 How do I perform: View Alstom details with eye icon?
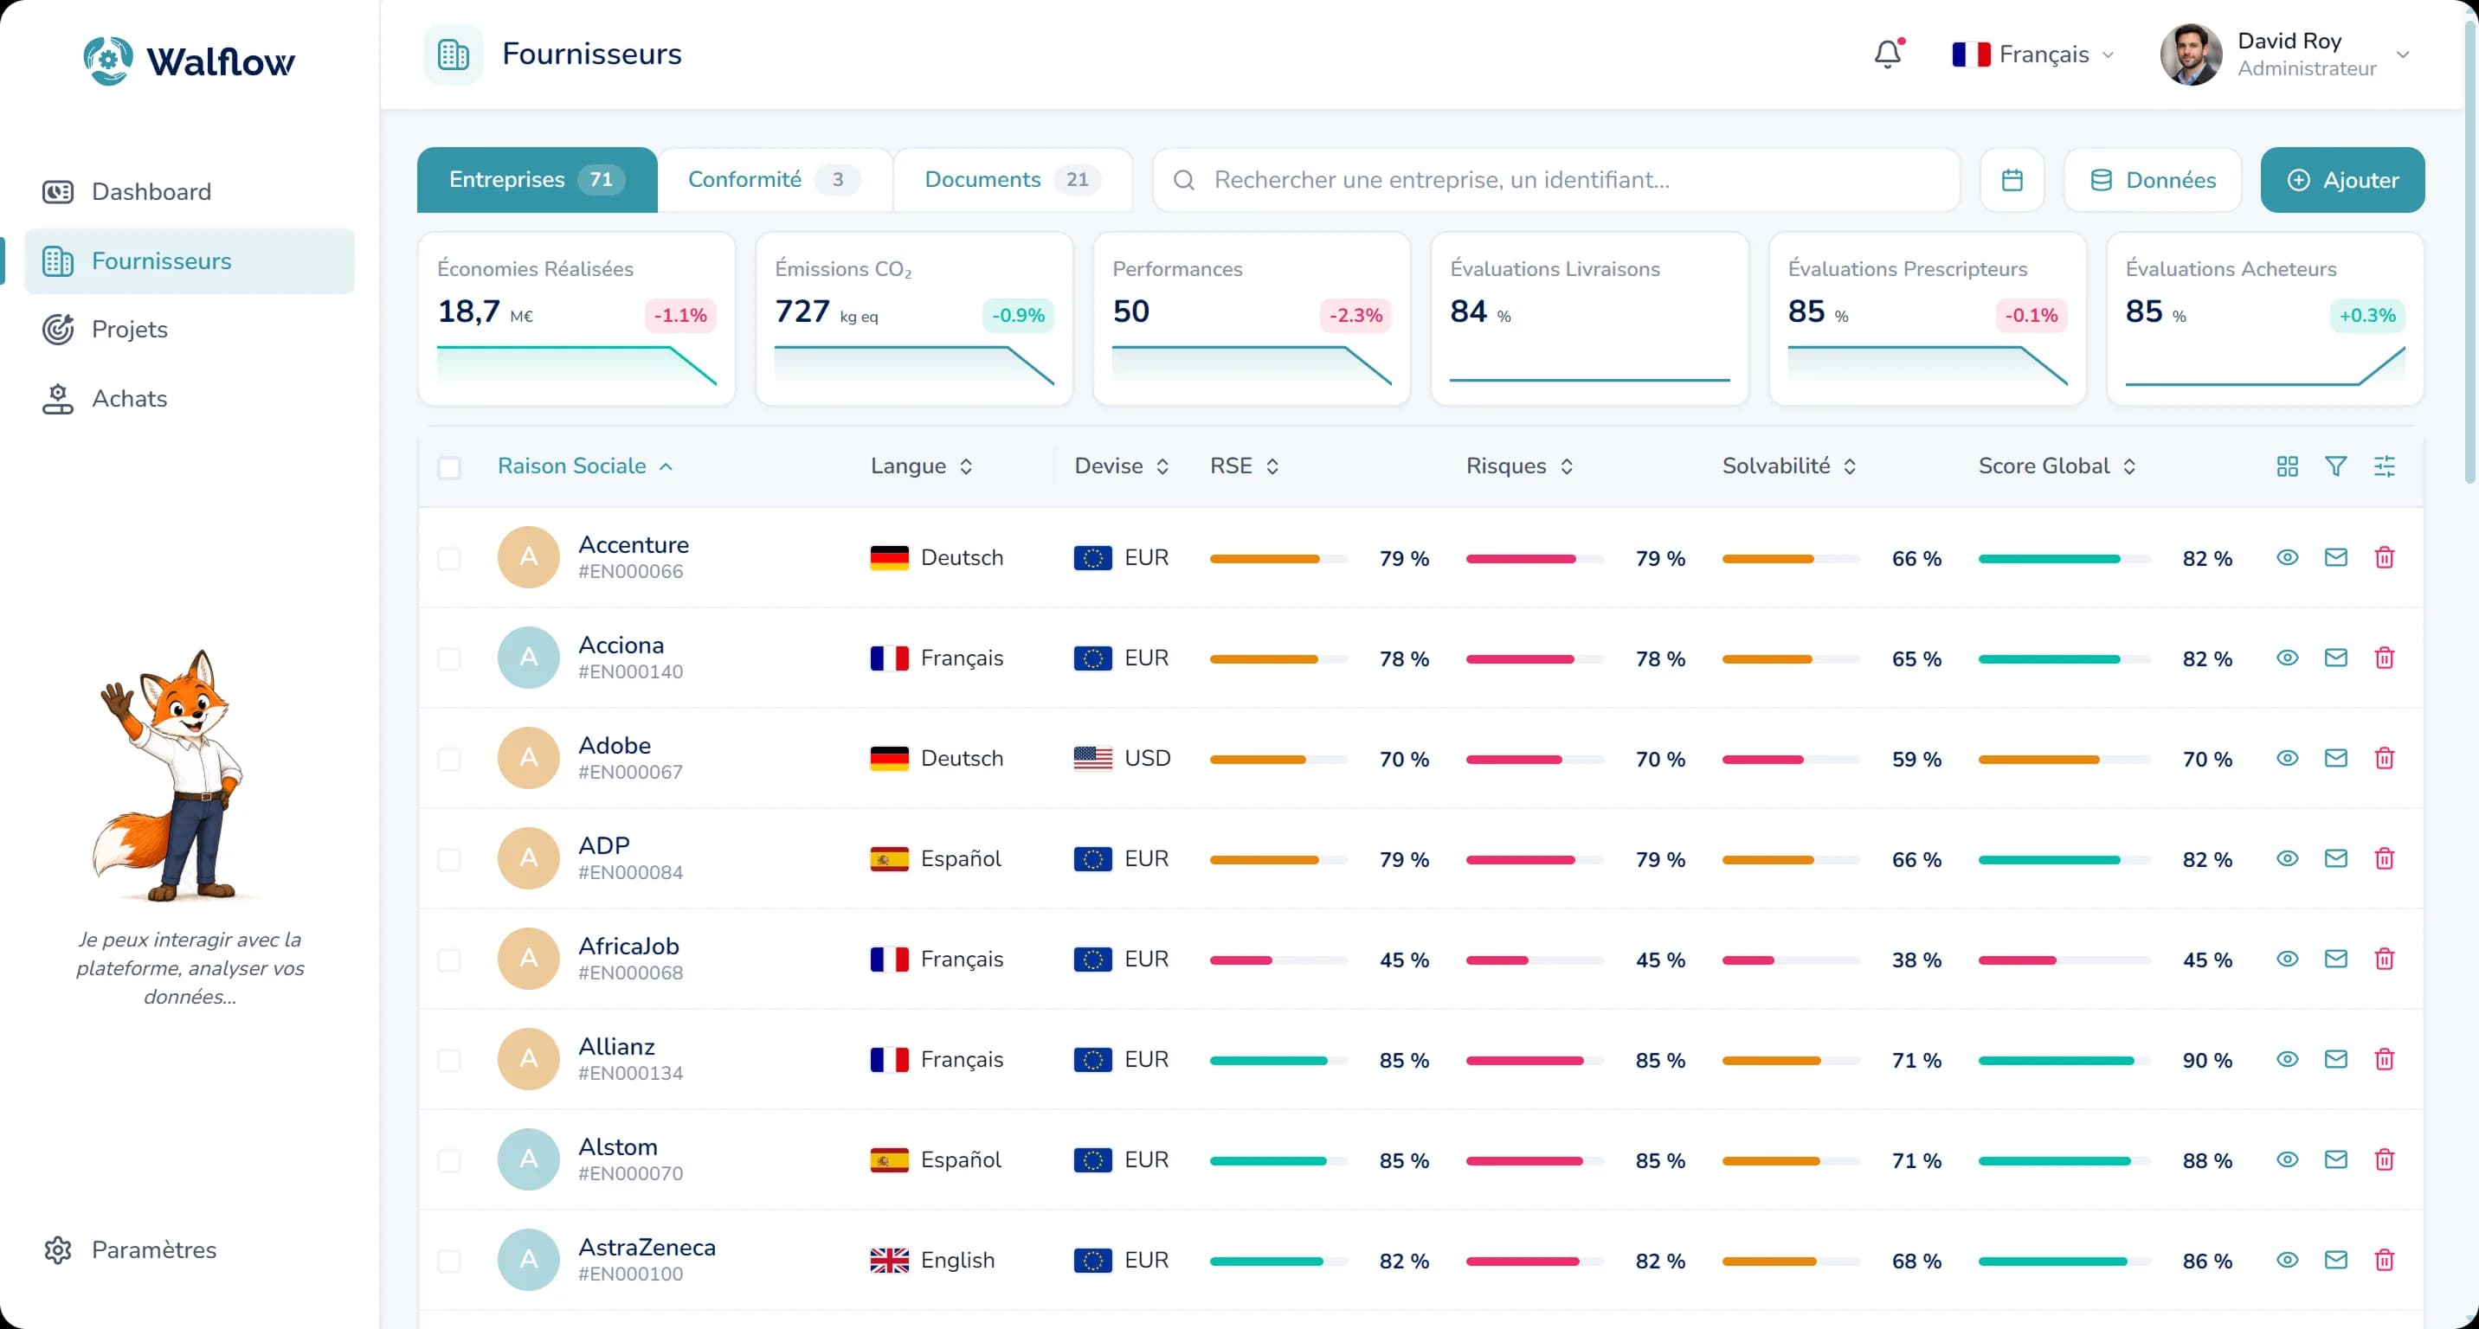click(2288, 1159)
